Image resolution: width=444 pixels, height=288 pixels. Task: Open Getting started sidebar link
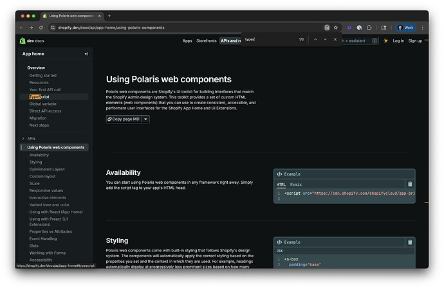pos(42,76)
